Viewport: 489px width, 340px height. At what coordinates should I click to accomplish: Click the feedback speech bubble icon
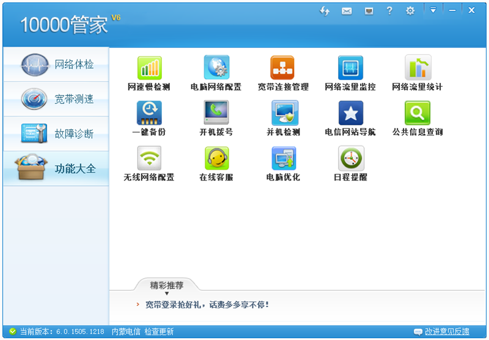418,331
